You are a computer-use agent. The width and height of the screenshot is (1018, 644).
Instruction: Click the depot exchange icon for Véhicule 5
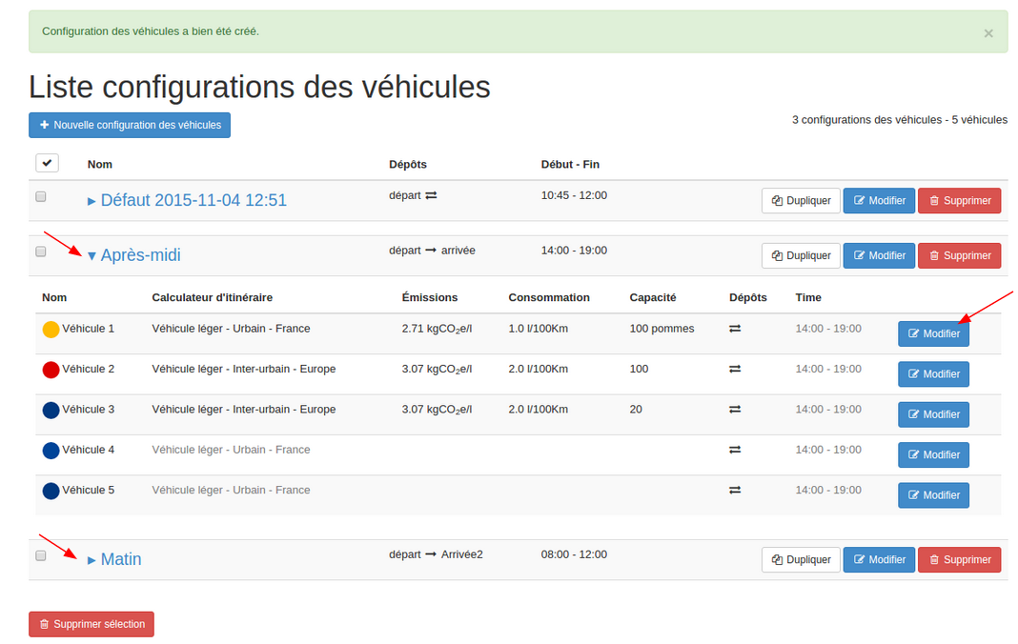(x=735, y=491)
